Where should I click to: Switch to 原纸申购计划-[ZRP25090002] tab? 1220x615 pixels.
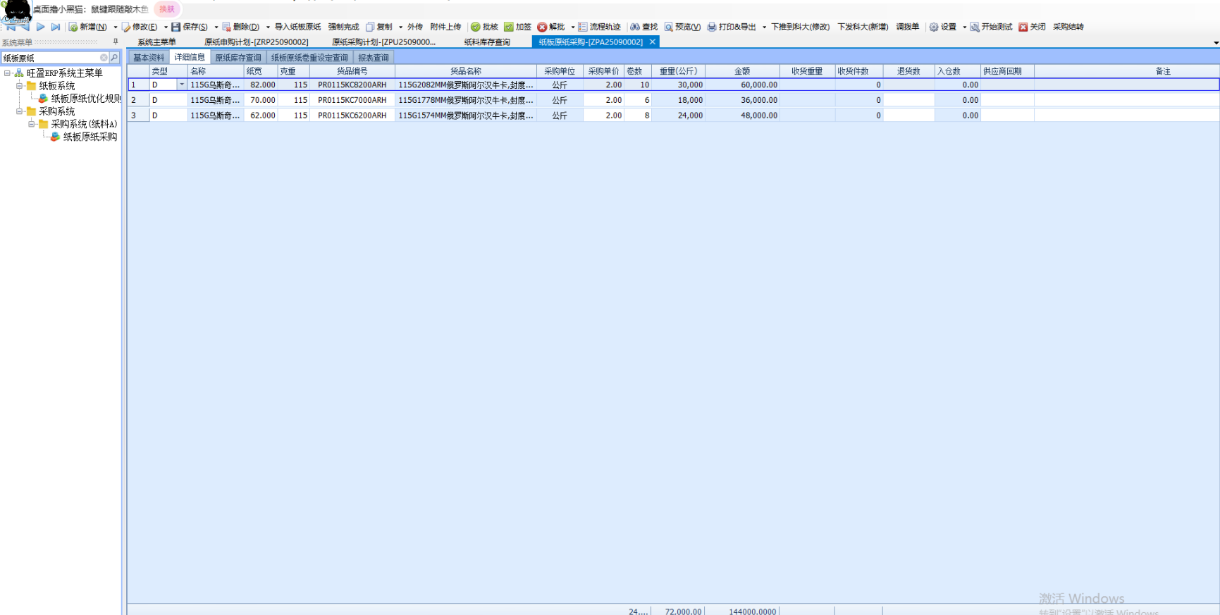[257, 42]
